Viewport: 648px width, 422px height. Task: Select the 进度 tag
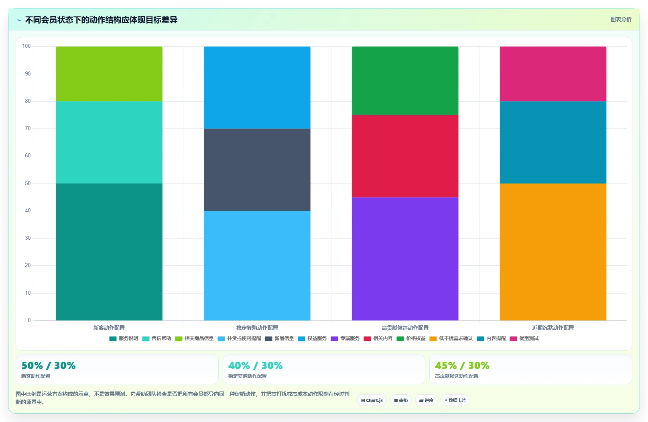(426, 400)
